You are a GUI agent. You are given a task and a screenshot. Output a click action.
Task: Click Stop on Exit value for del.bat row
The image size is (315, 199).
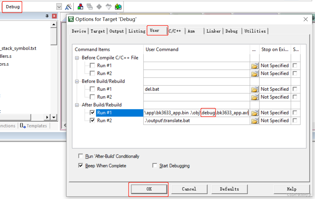click(275, 89)
